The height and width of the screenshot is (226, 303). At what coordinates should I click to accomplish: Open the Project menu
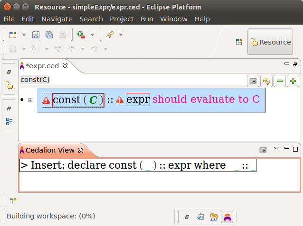(x=122, y=19)
